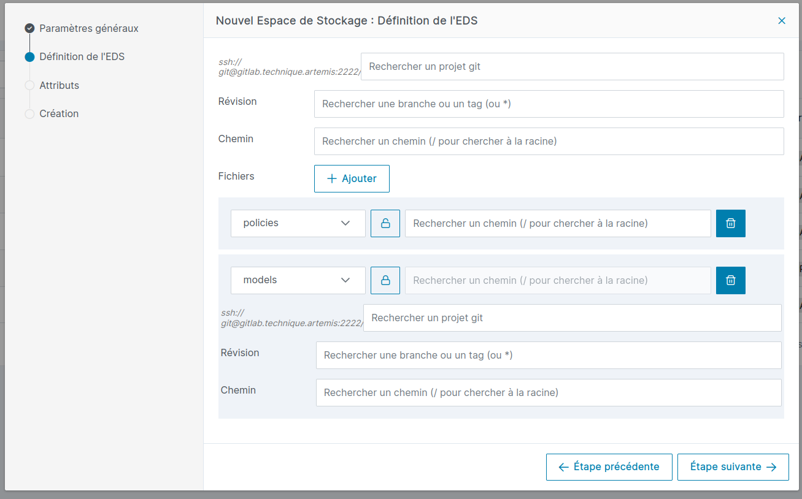Toggle the locked padlock on models row
The width and height of the screenshot is (802, 499).
[385, 280]
